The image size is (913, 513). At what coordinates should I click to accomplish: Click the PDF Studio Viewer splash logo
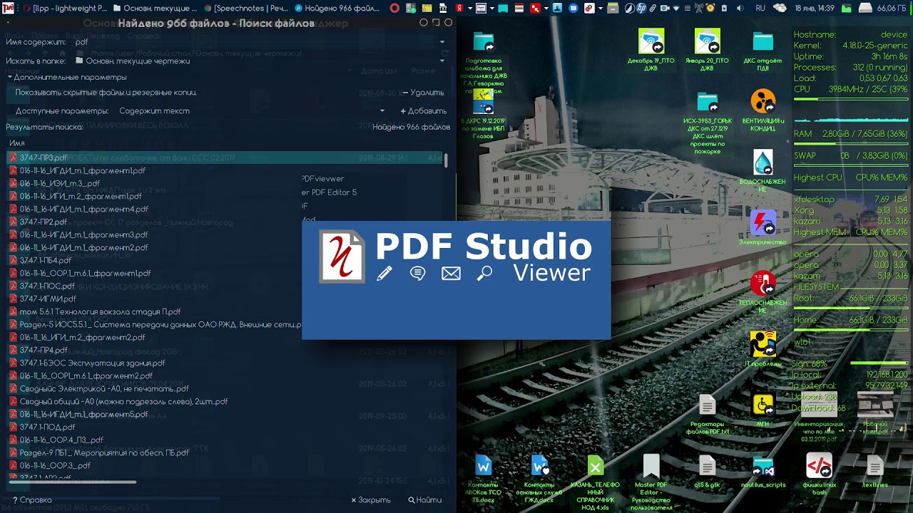point(342,256)
